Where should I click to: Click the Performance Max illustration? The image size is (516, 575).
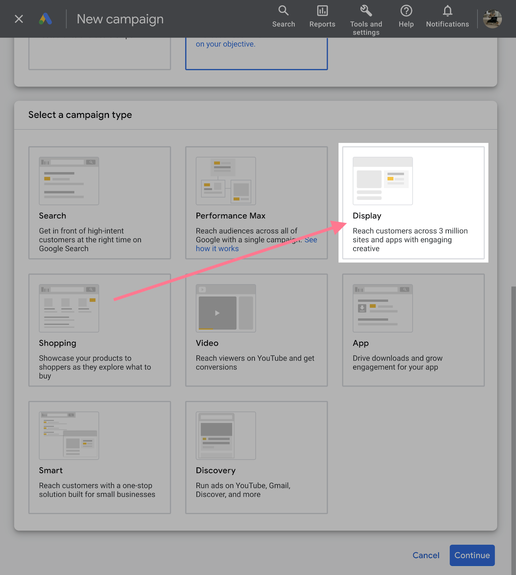click(x=226, y=181)
